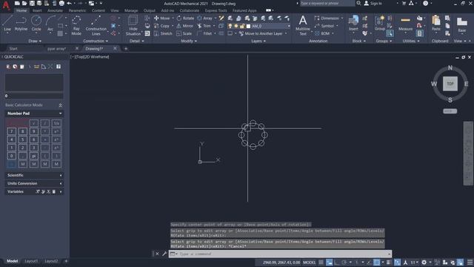
Task: Collapse the Basic Calculator Mode chevron
Action: 60,105
